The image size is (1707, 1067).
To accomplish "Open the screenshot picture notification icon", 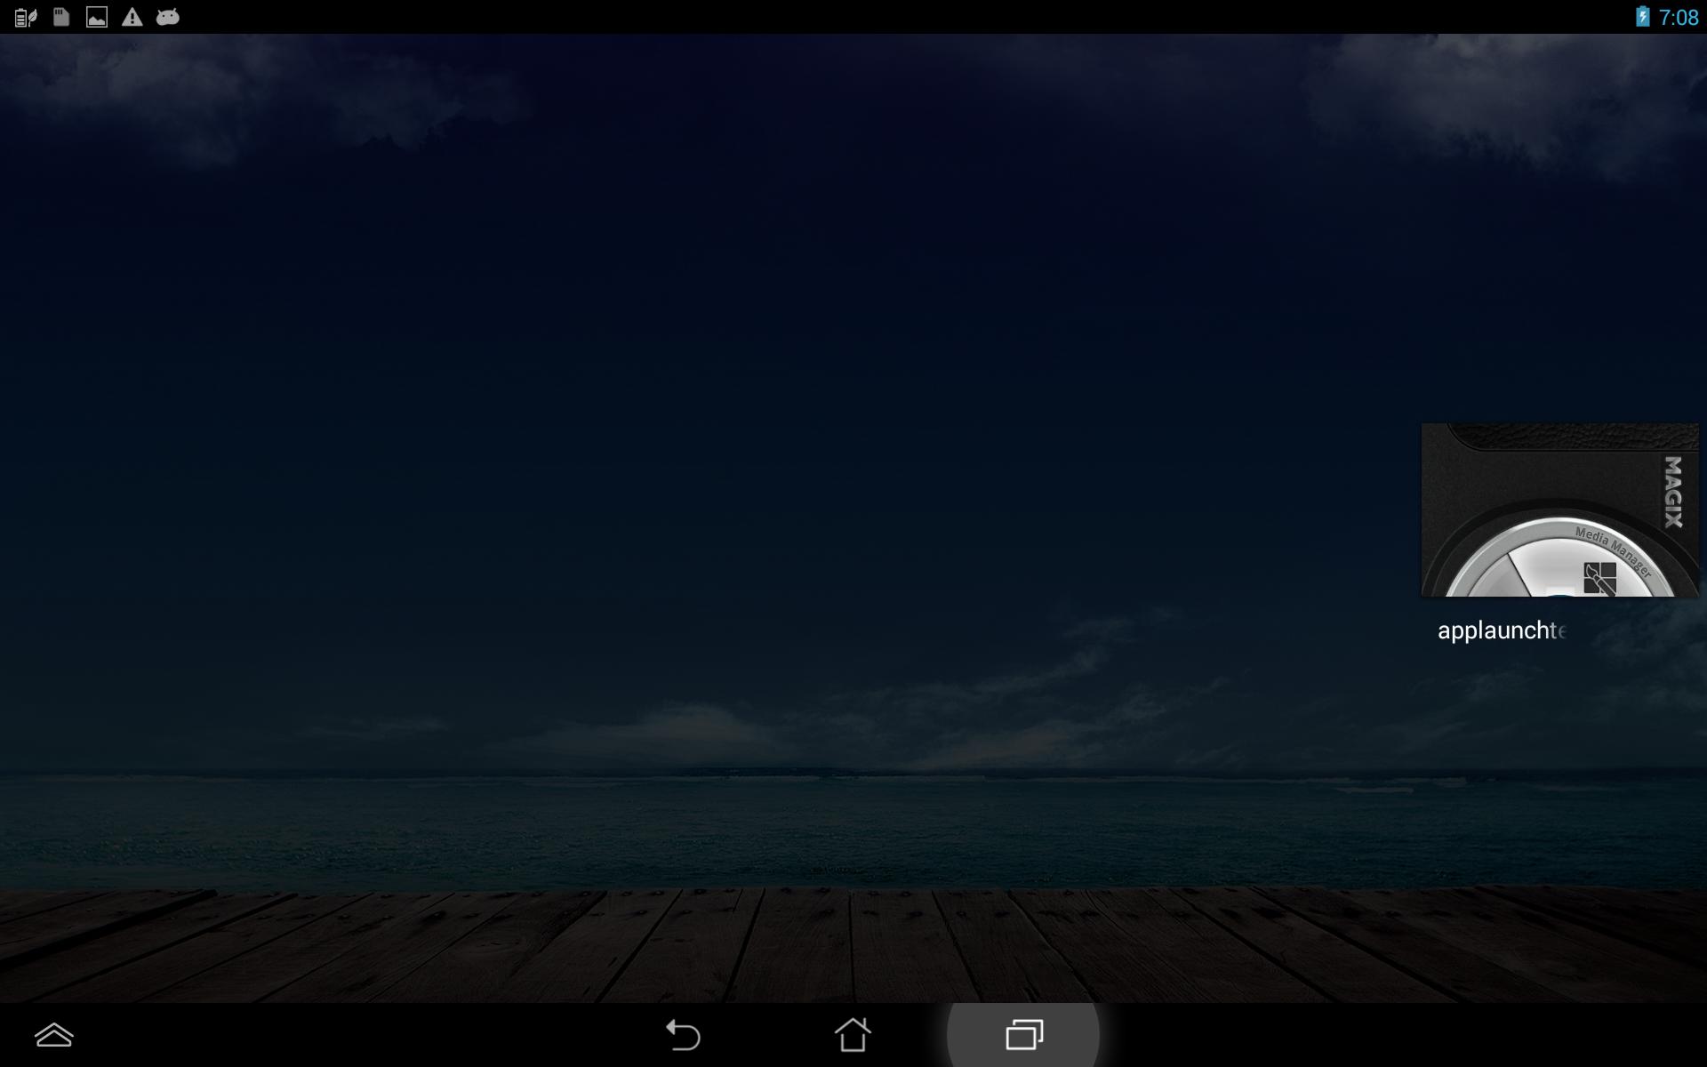I will point(96,17).
